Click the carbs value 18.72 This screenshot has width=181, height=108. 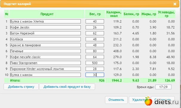coord(171,27)
